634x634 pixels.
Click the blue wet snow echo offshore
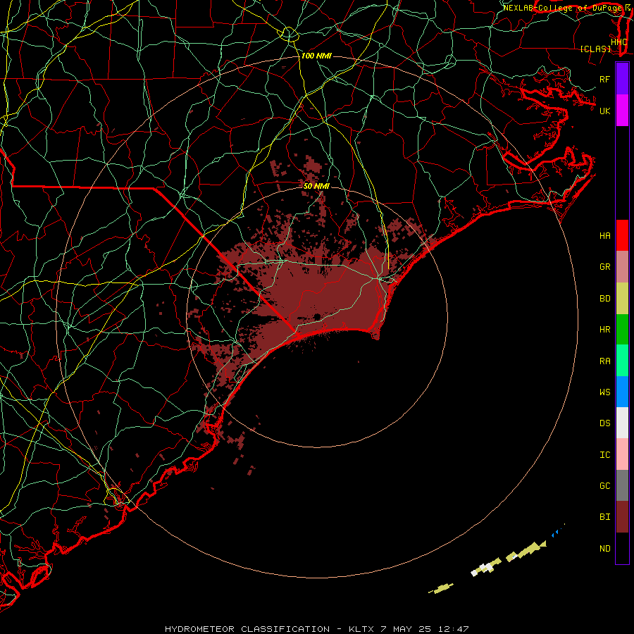click(557, 532)
